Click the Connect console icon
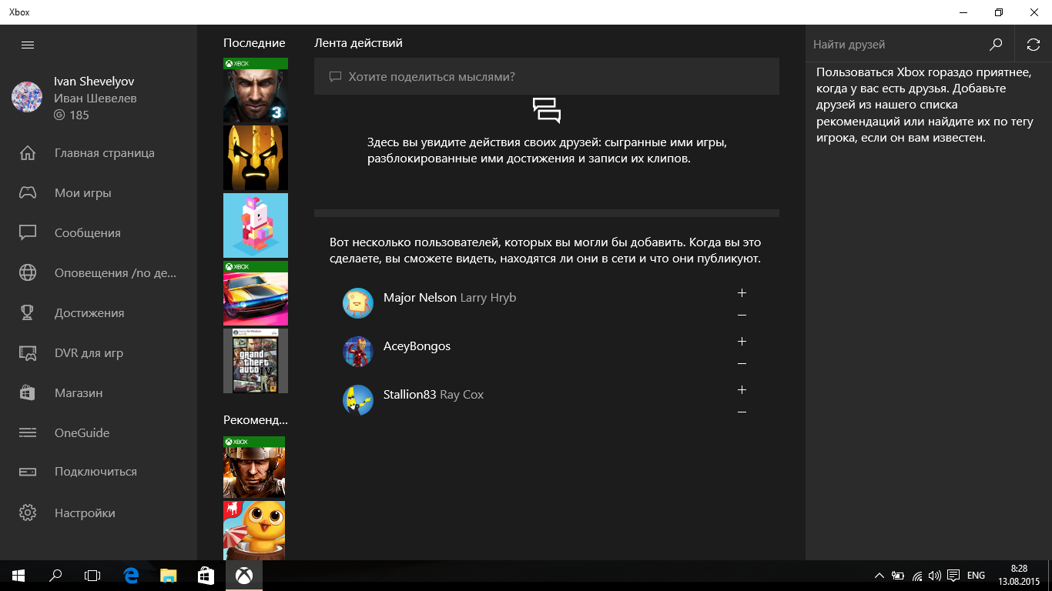This screenshot has width=1052, height=591. pos(28,472)
